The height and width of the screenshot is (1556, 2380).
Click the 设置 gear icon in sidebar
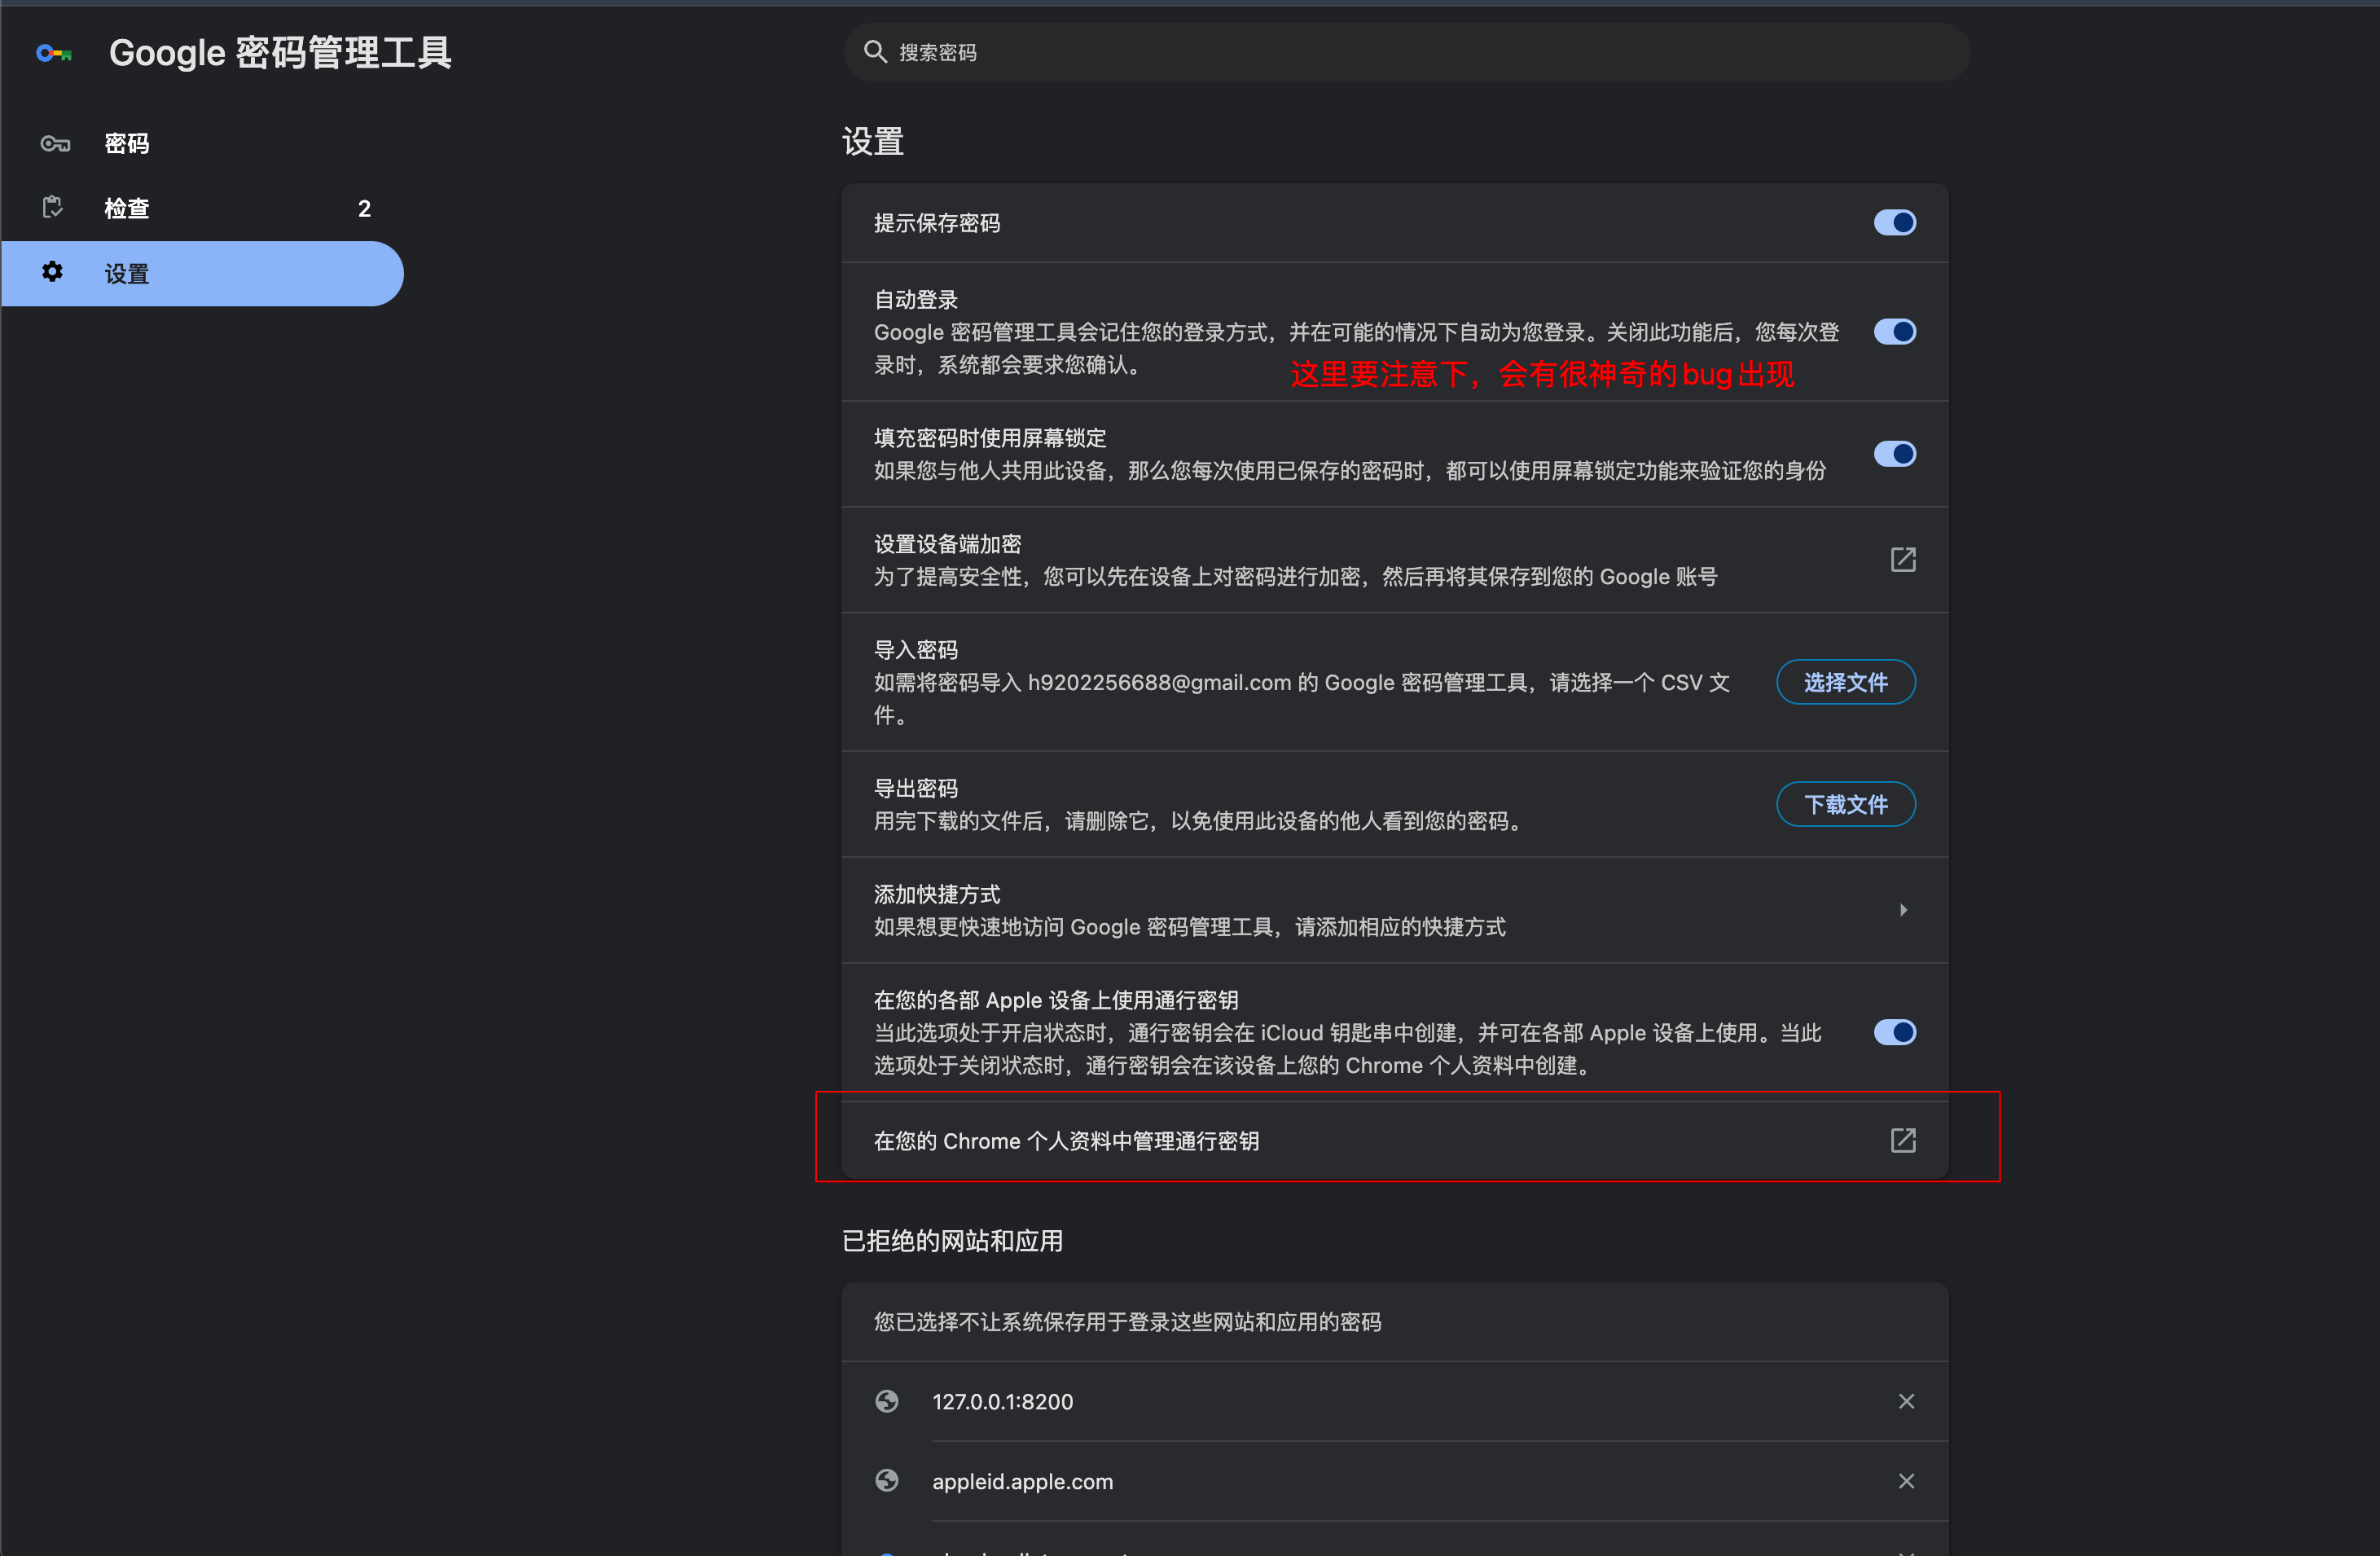[x=52, y=272]
